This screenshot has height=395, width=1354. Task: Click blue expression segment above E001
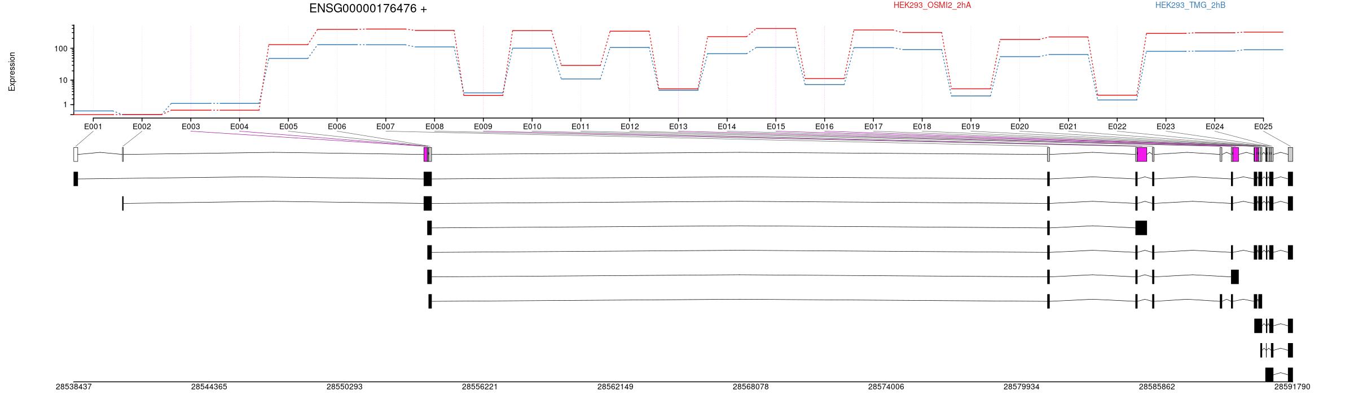point(93,111)
